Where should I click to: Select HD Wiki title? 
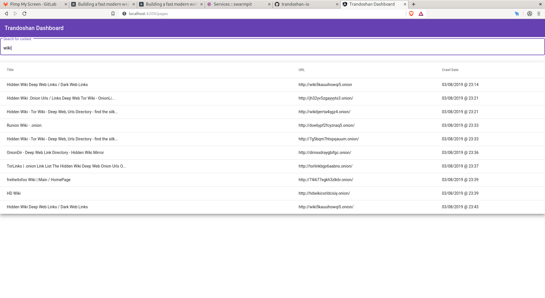coord(14,193)
